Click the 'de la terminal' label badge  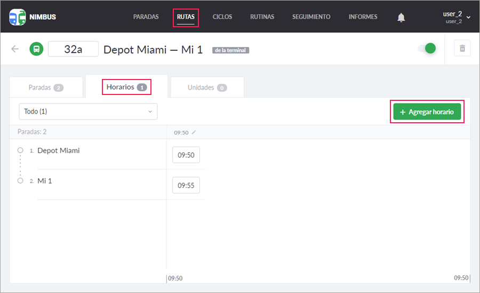[x=230, y=50]
